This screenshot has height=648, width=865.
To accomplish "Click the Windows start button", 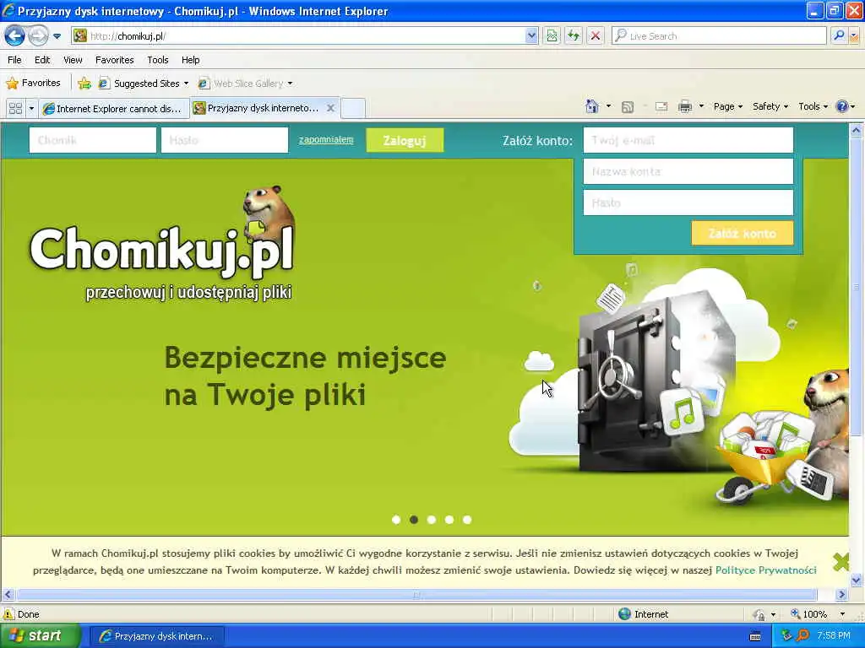I will [40, 636].
